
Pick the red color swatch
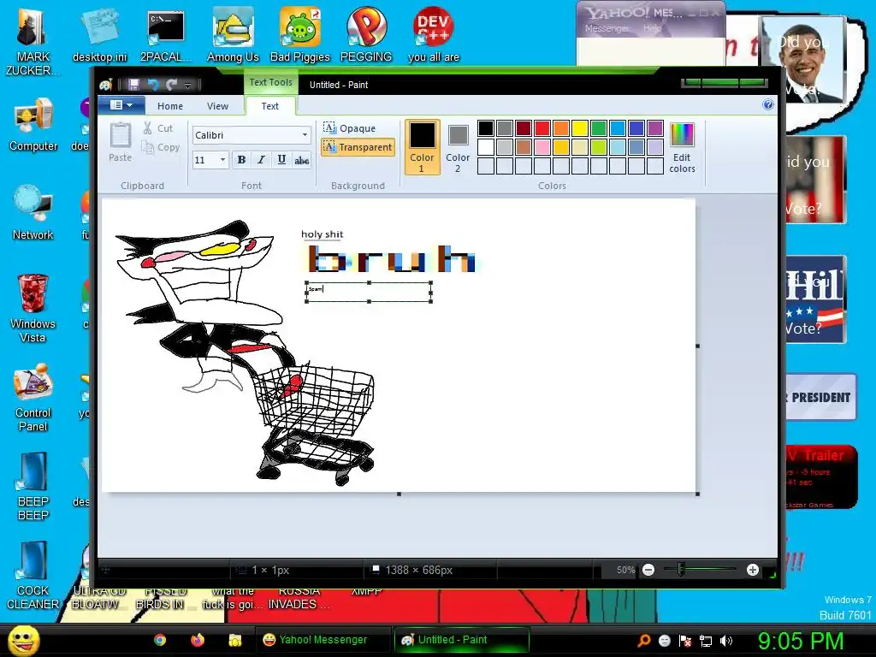point(542,128)
